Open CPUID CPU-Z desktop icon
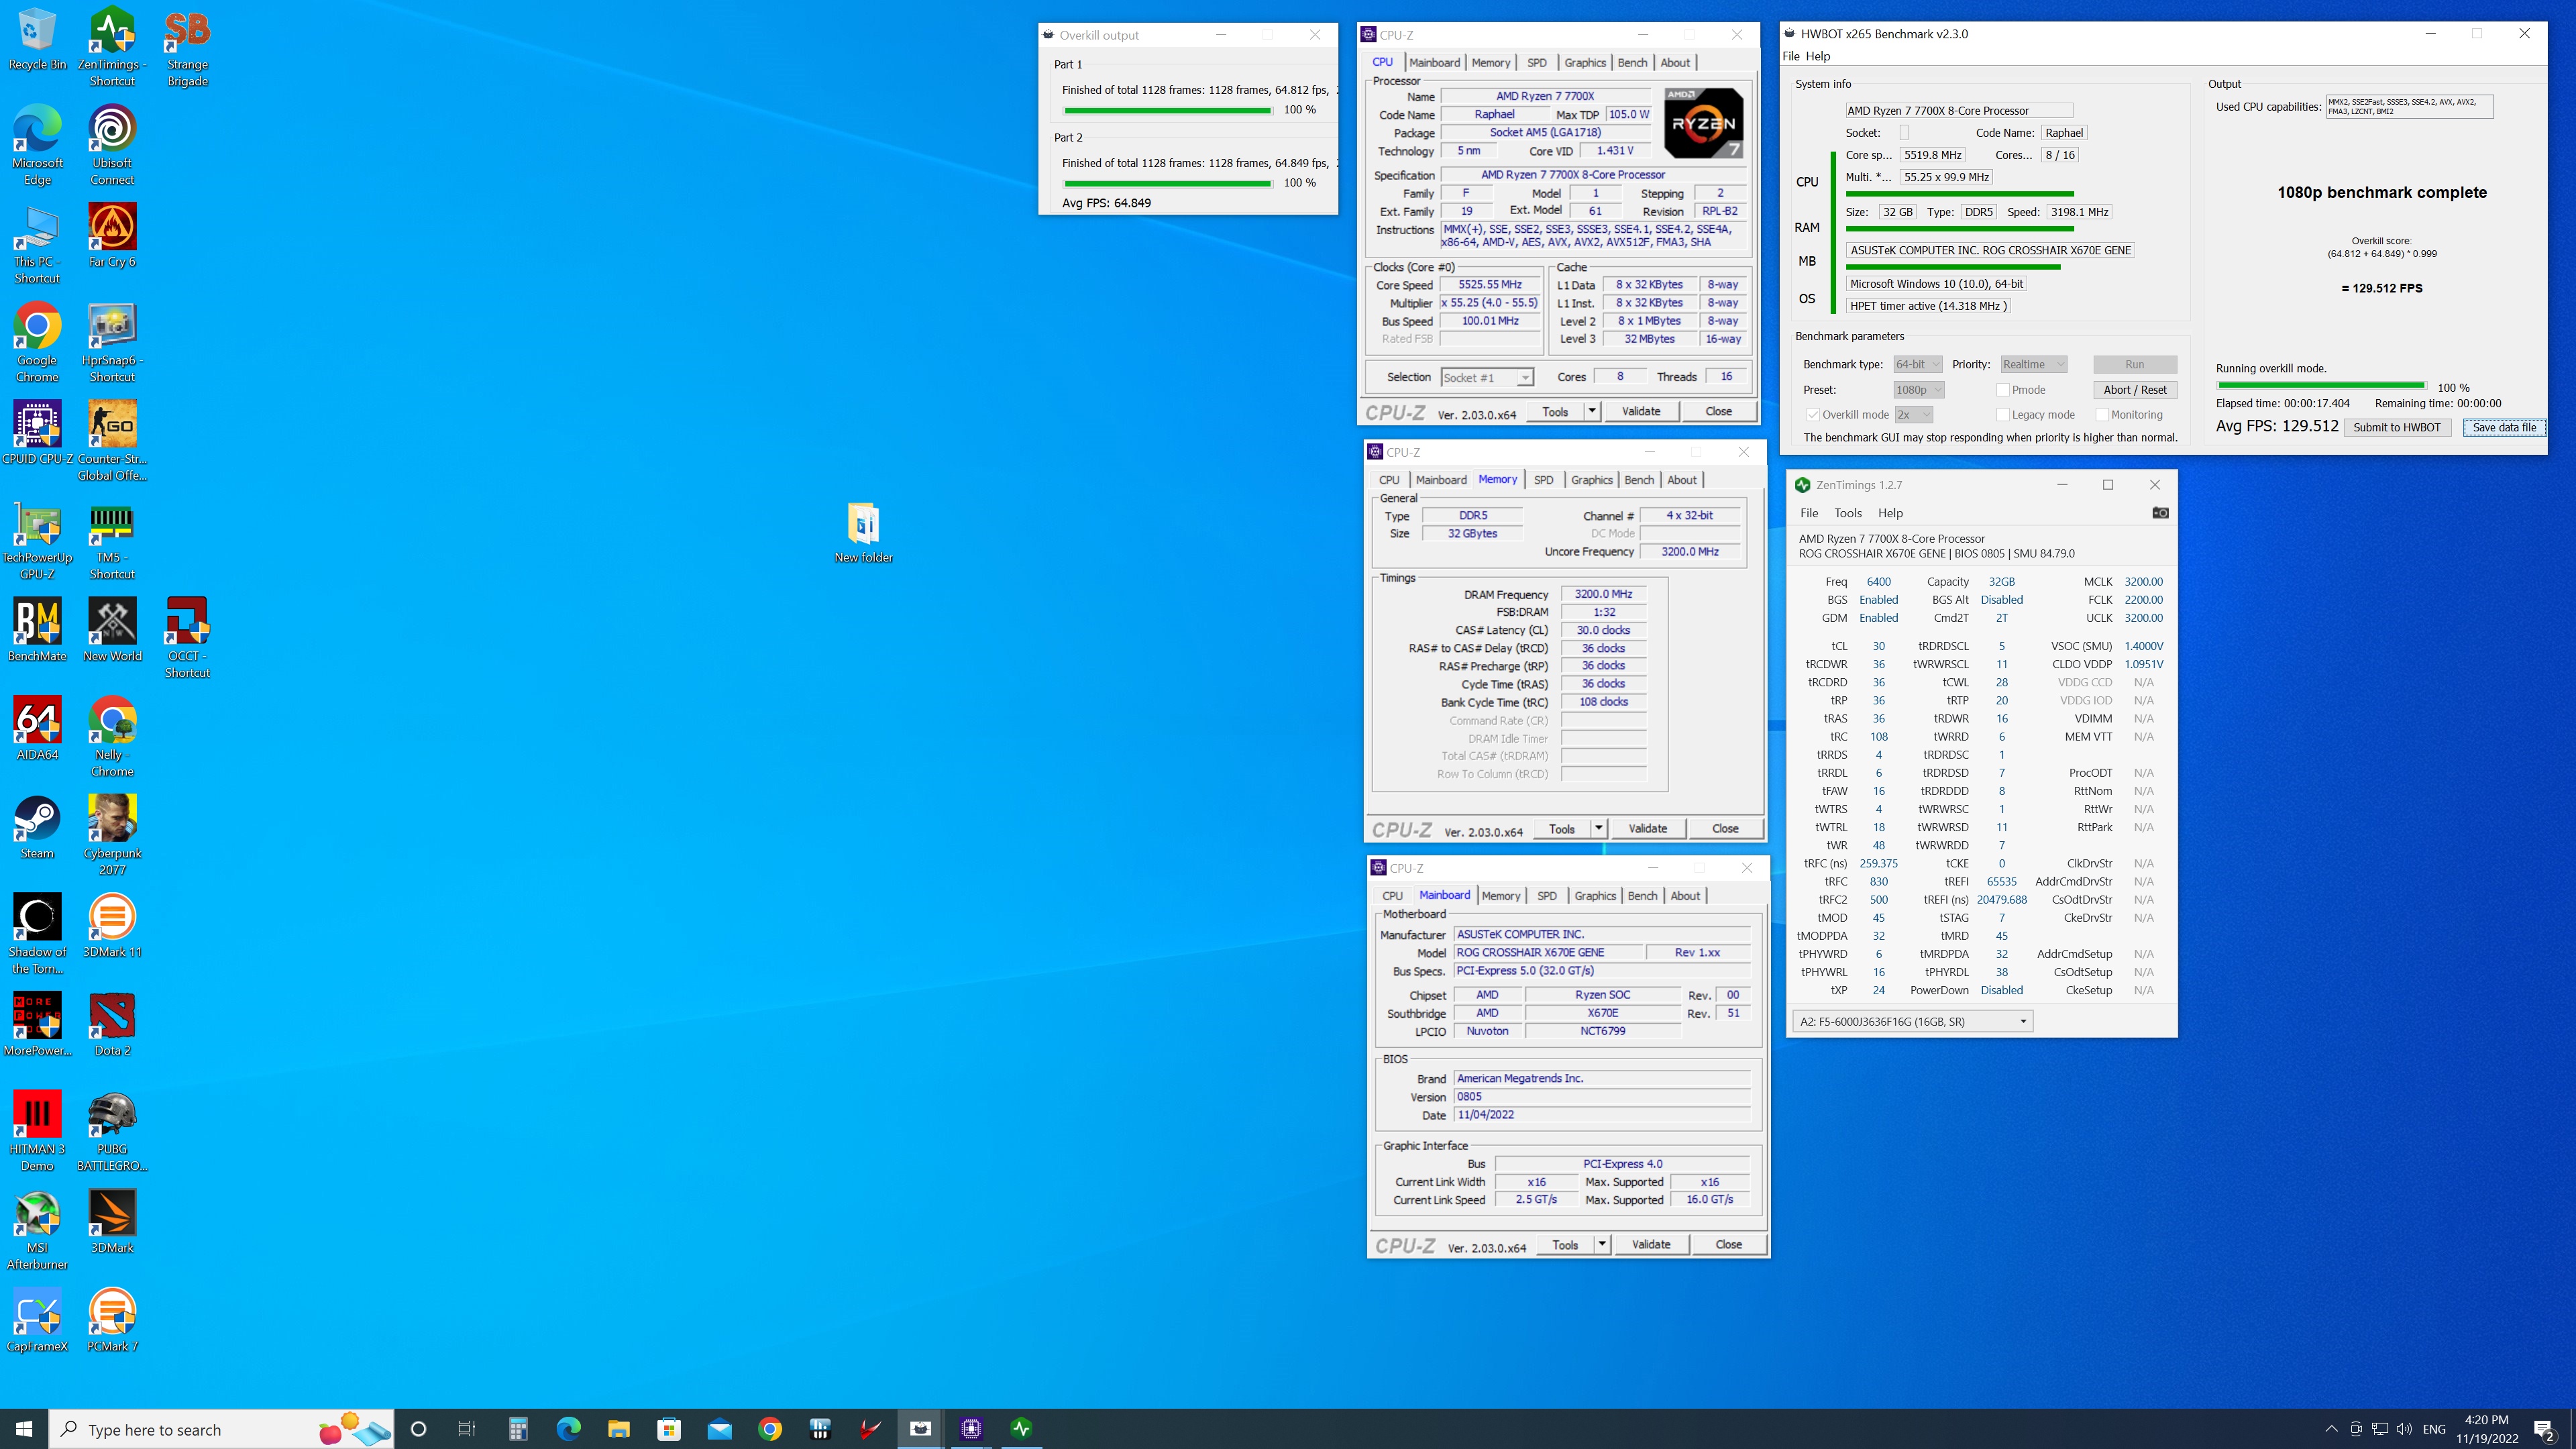This screenshot has height=1449, width=2576. click(x=37, y=433)
